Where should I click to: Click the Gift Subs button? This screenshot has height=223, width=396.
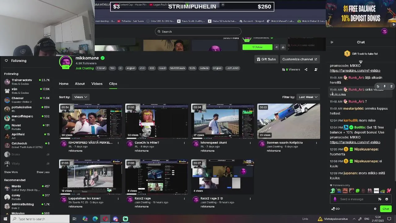click(x=266, y=59)
